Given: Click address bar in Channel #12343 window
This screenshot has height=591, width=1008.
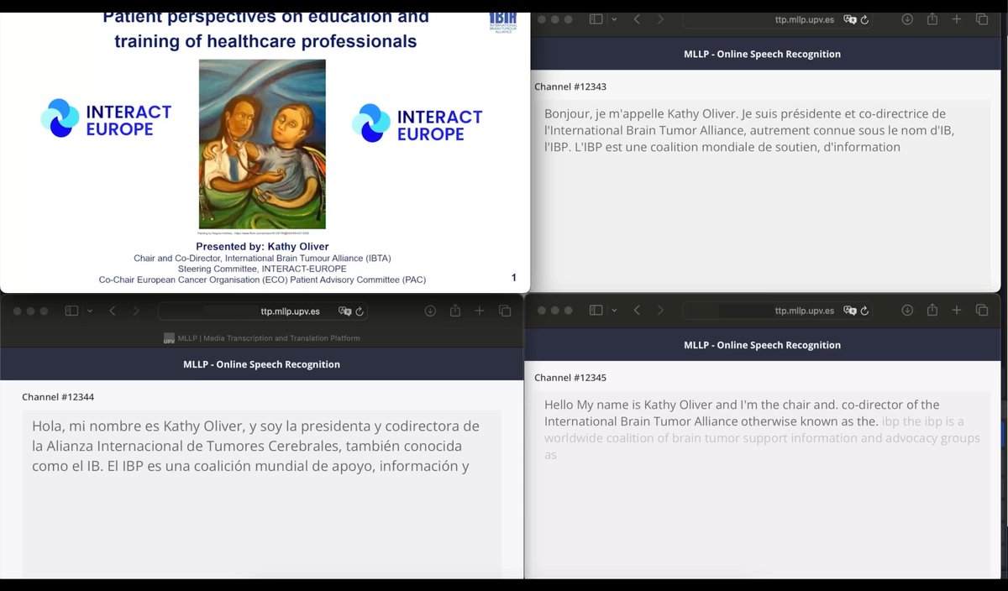Looking at the screenshot, I should coord(779,19).
